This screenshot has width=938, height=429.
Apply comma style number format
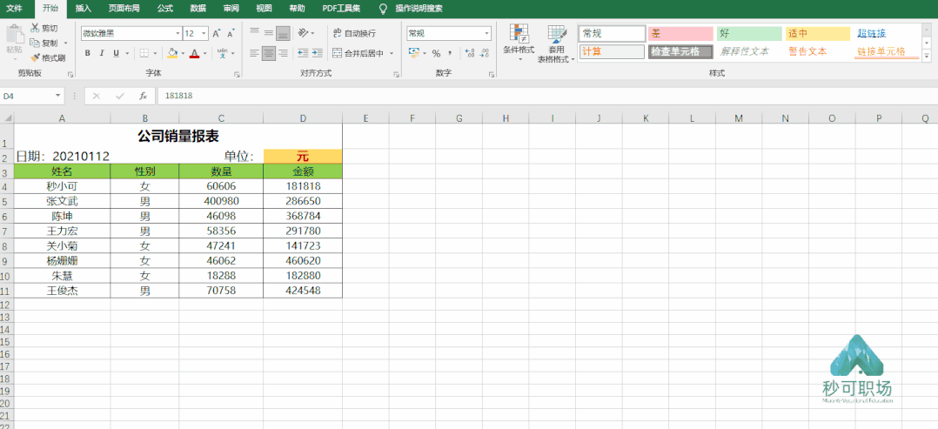point(449,53)
